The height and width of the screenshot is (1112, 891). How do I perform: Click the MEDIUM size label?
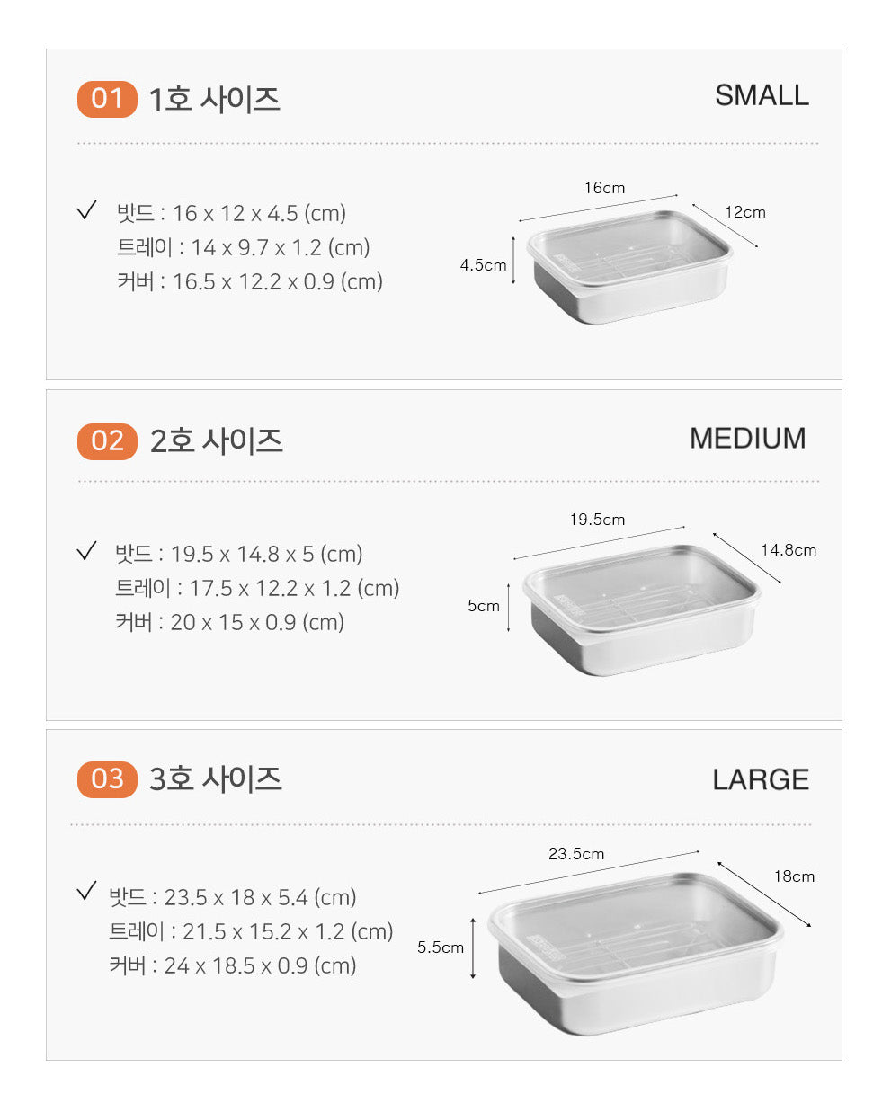pos(747,439)
